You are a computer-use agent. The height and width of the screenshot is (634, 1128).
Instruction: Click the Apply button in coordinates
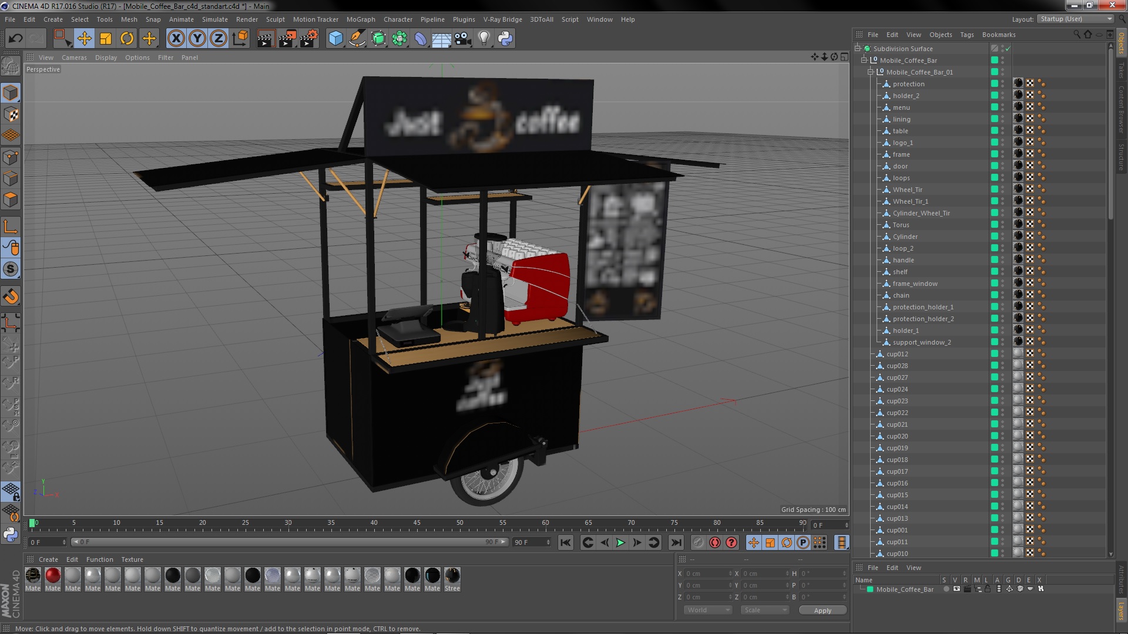pos(822,610)
